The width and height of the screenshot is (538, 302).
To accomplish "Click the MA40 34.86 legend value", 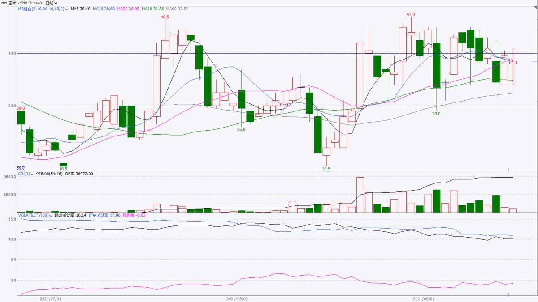I will [152, 9].
